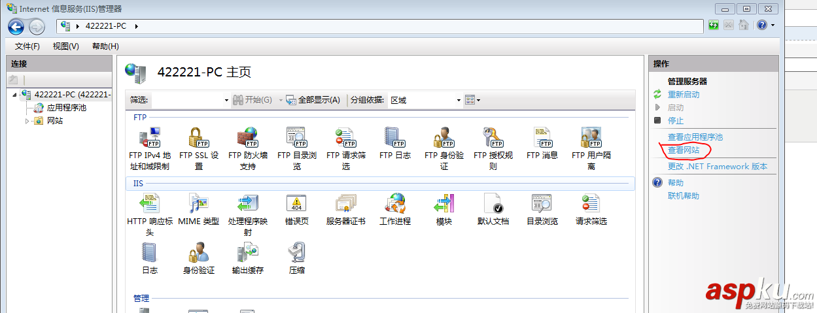The height and width of the screenshot is (313, 817).
Task: Open MIME 类型 feature
Action: click(x=199, y=210)
